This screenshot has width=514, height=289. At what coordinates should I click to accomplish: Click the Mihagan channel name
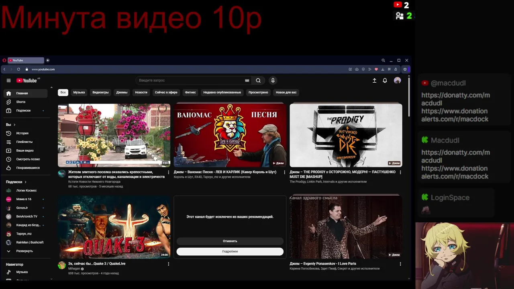[x=74, y=269]
